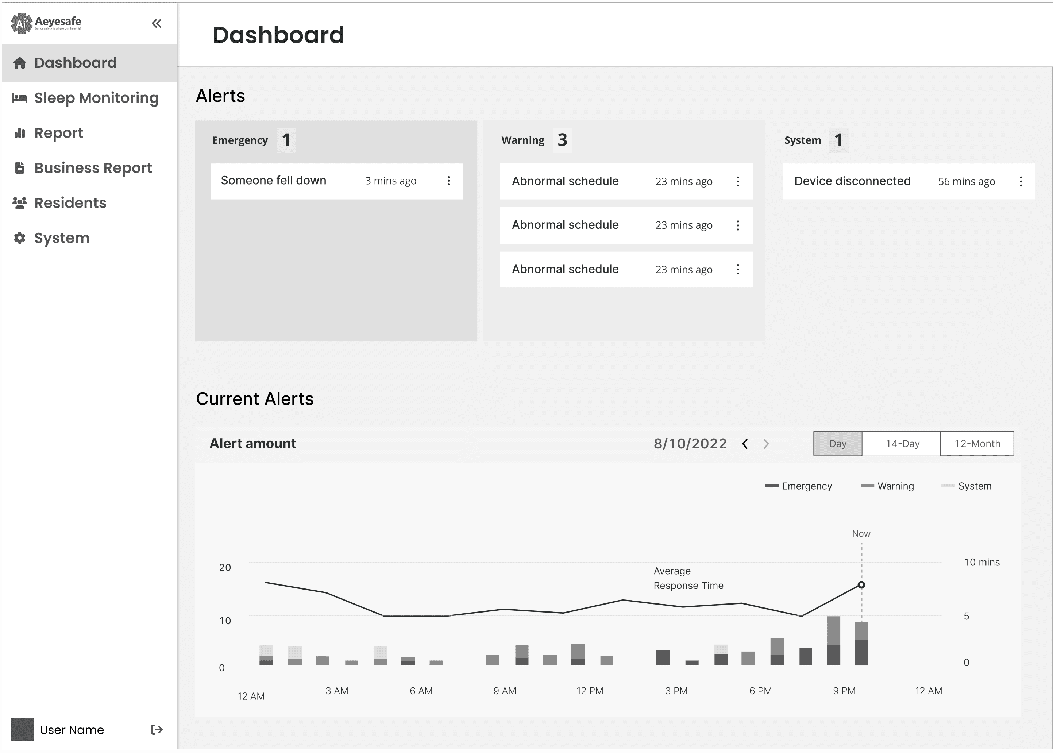The image size is (1053, 753).
Task: Open options menu for Device disconnected
Action: tap(1021, 181)
